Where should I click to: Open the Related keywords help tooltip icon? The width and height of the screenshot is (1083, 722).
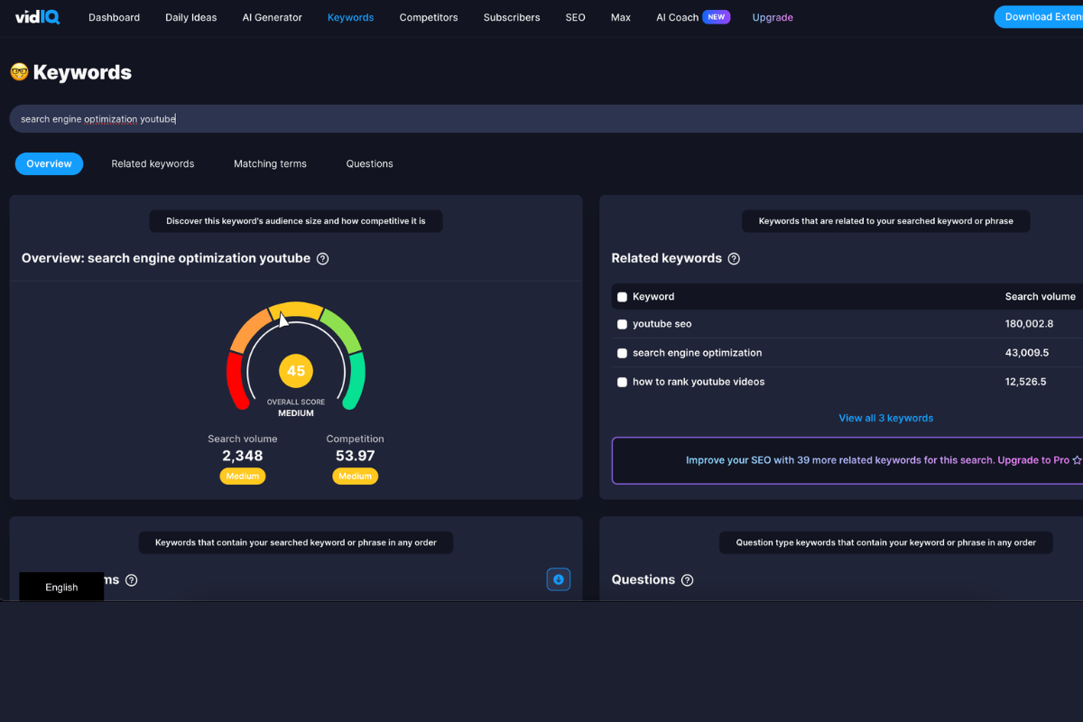click(734, 258)
